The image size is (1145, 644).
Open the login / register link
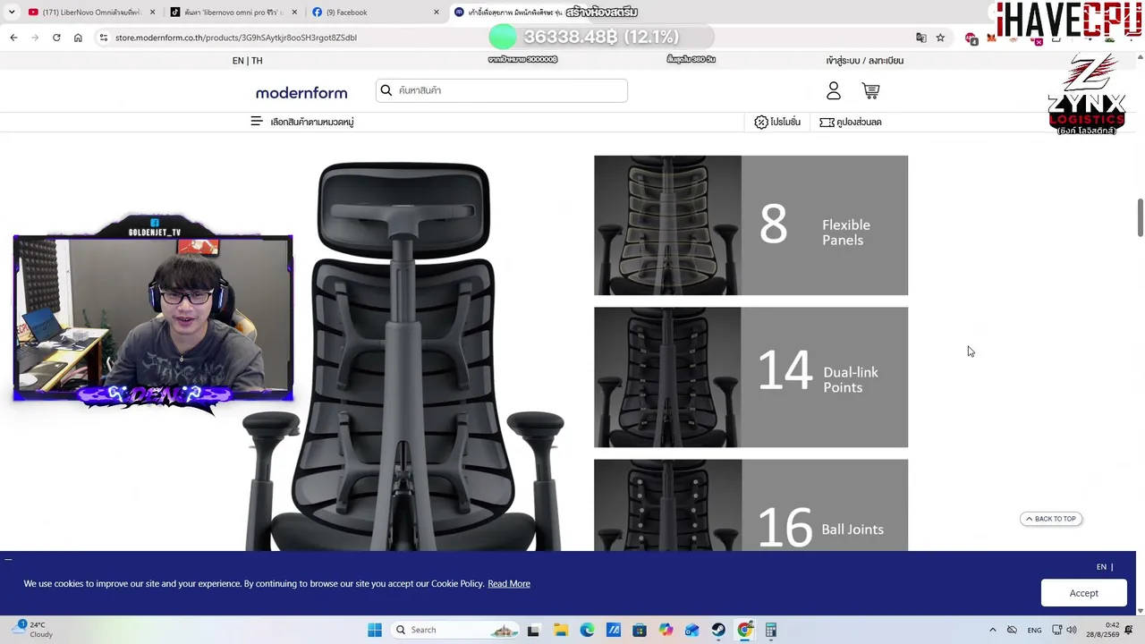(864, 61)
